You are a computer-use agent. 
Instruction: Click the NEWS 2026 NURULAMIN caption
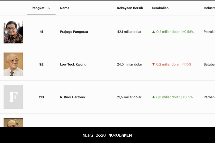(x=107, y=135)
